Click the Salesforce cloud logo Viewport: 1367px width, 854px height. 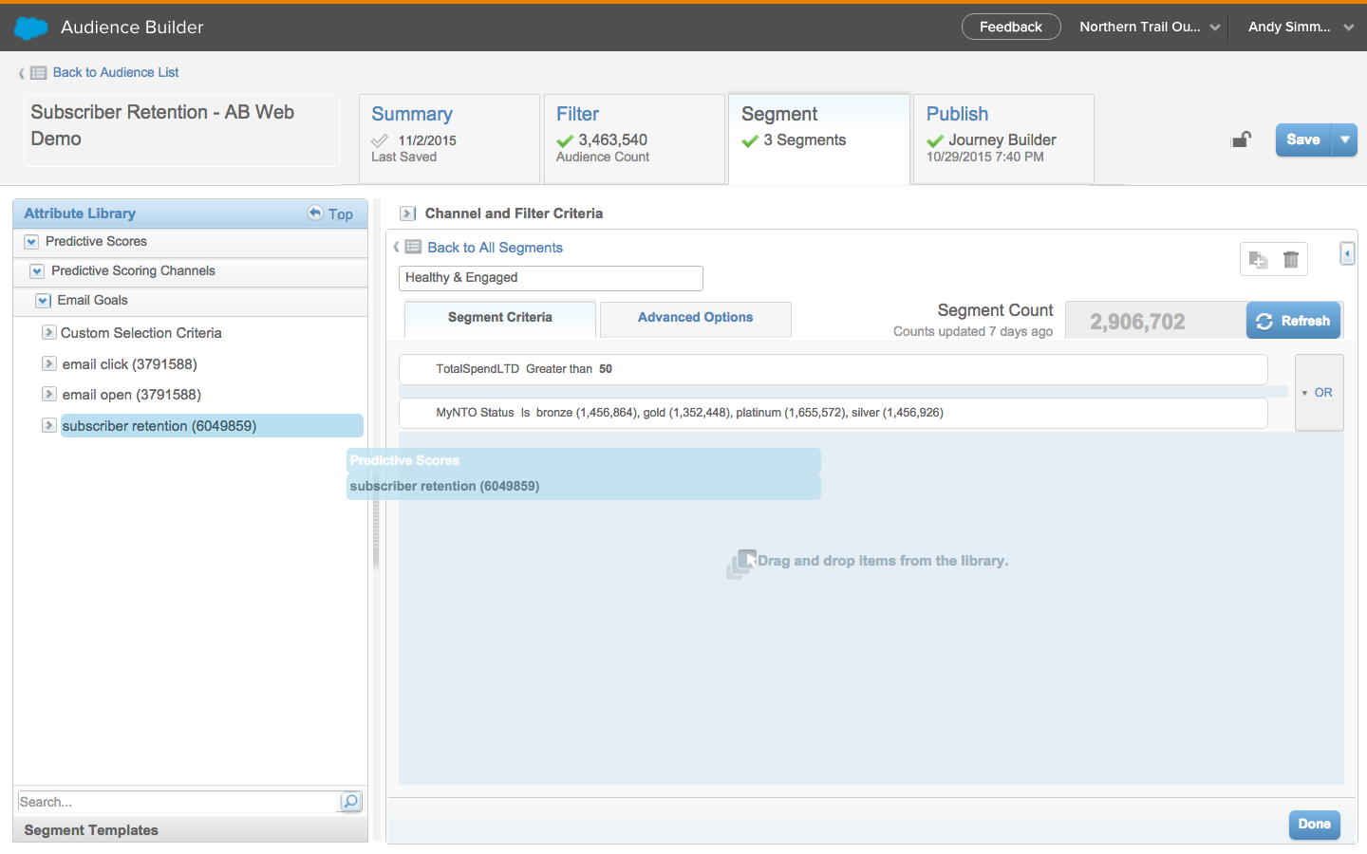tap(31, 28)
